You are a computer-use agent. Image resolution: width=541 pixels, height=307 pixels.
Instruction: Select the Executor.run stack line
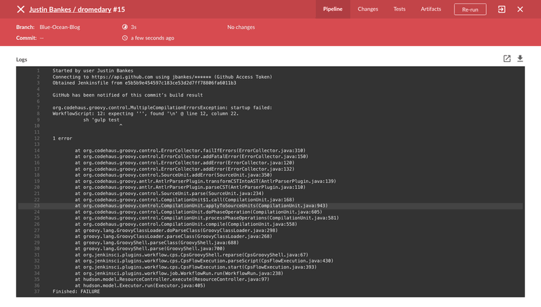click(x=140, y=285)
